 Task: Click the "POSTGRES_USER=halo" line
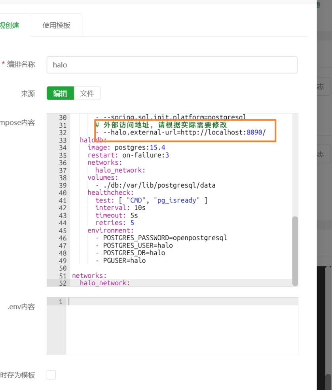138,246
